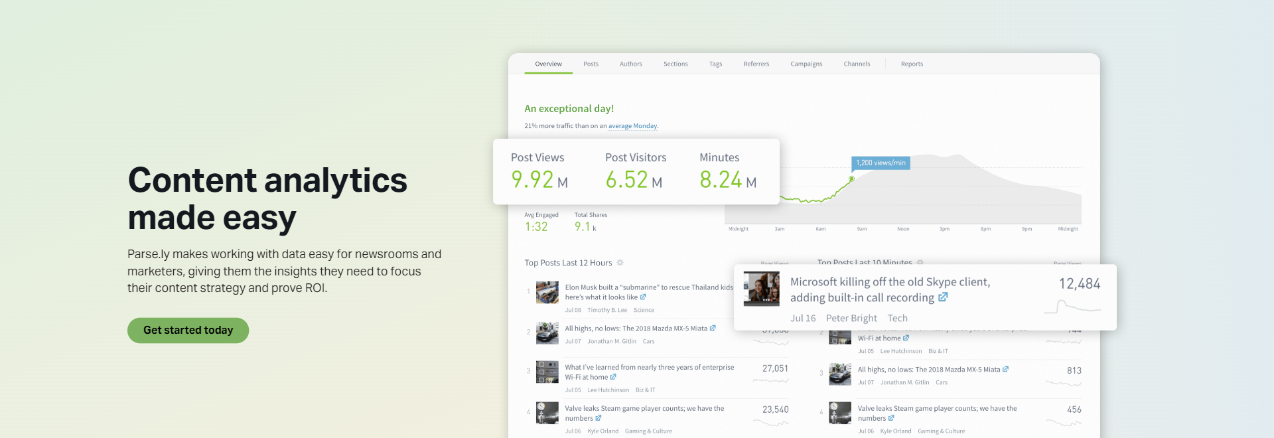Open external link icon for Elon Musk post

click(643, 297)
